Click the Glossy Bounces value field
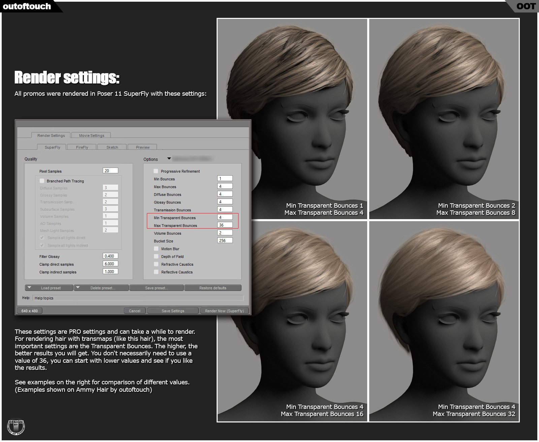The width and height of the screenshot is (539, 442). (x=225, y=202)
